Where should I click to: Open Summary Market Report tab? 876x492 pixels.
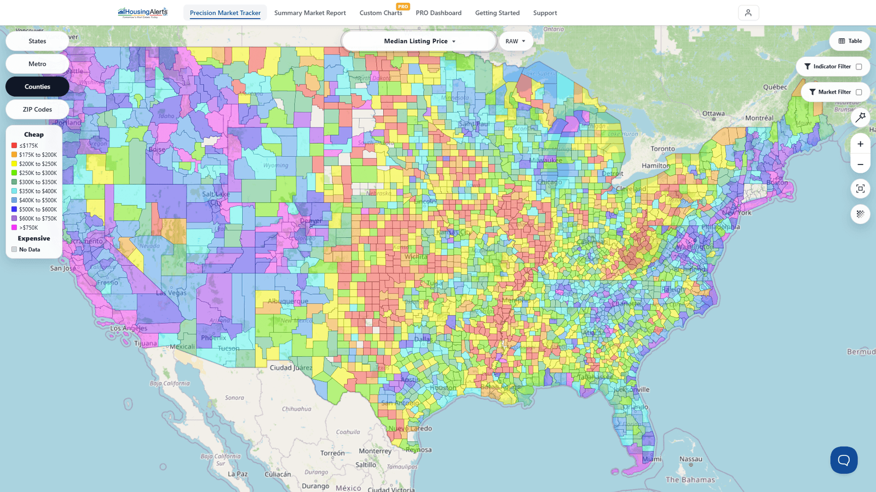[x=310, y=13]
